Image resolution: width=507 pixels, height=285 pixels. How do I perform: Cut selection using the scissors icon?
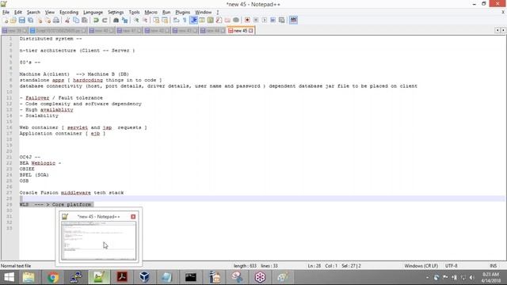(67, 20)
